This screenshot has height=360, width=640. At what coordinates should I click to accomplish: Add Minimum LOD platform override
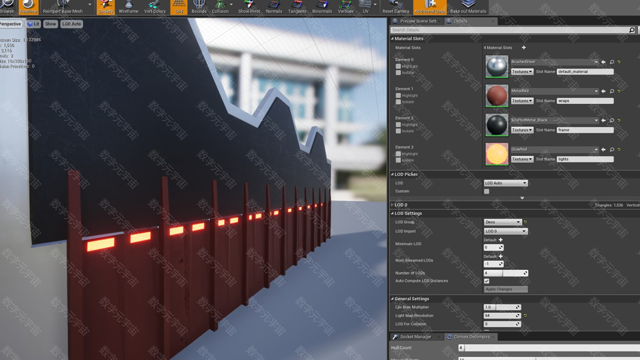tap(500, 240)
